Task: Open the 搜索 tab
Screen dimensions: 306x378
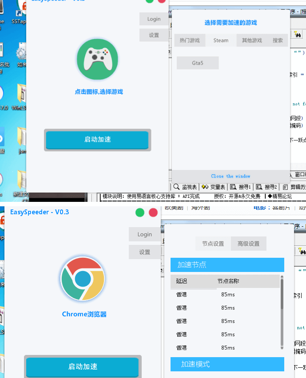Action: (278, 40)
